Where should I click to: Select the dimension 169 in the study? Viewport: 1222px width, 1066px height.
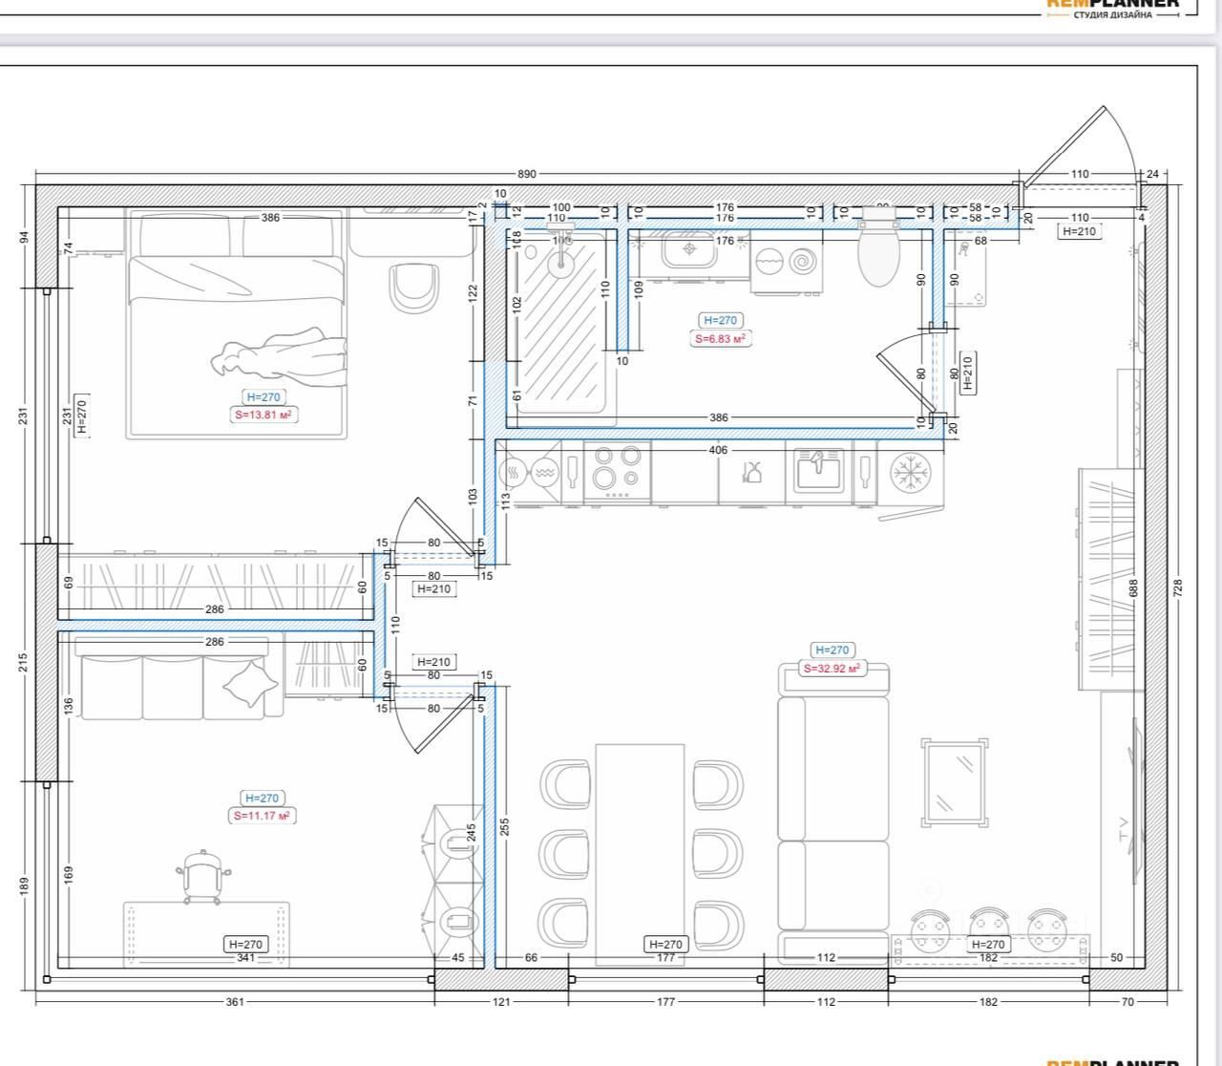click(68, 875)
